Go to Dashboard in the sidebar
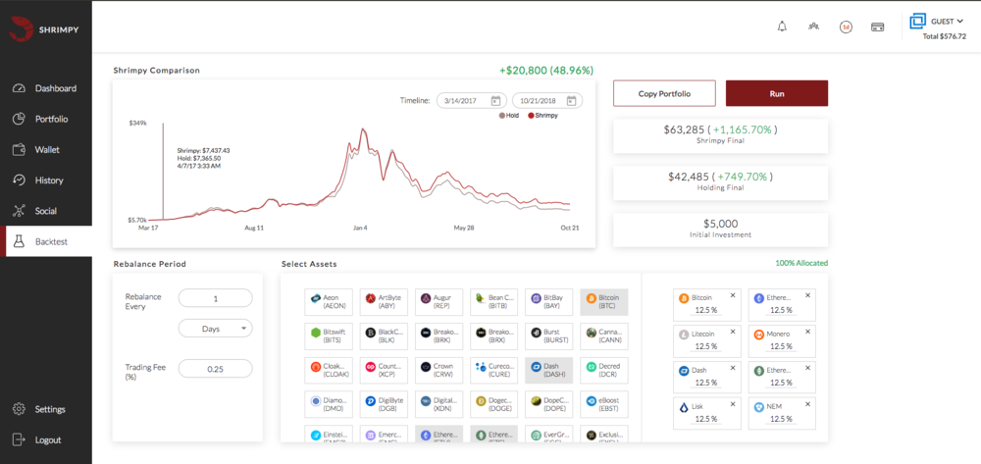 click(x=46, y=89)
